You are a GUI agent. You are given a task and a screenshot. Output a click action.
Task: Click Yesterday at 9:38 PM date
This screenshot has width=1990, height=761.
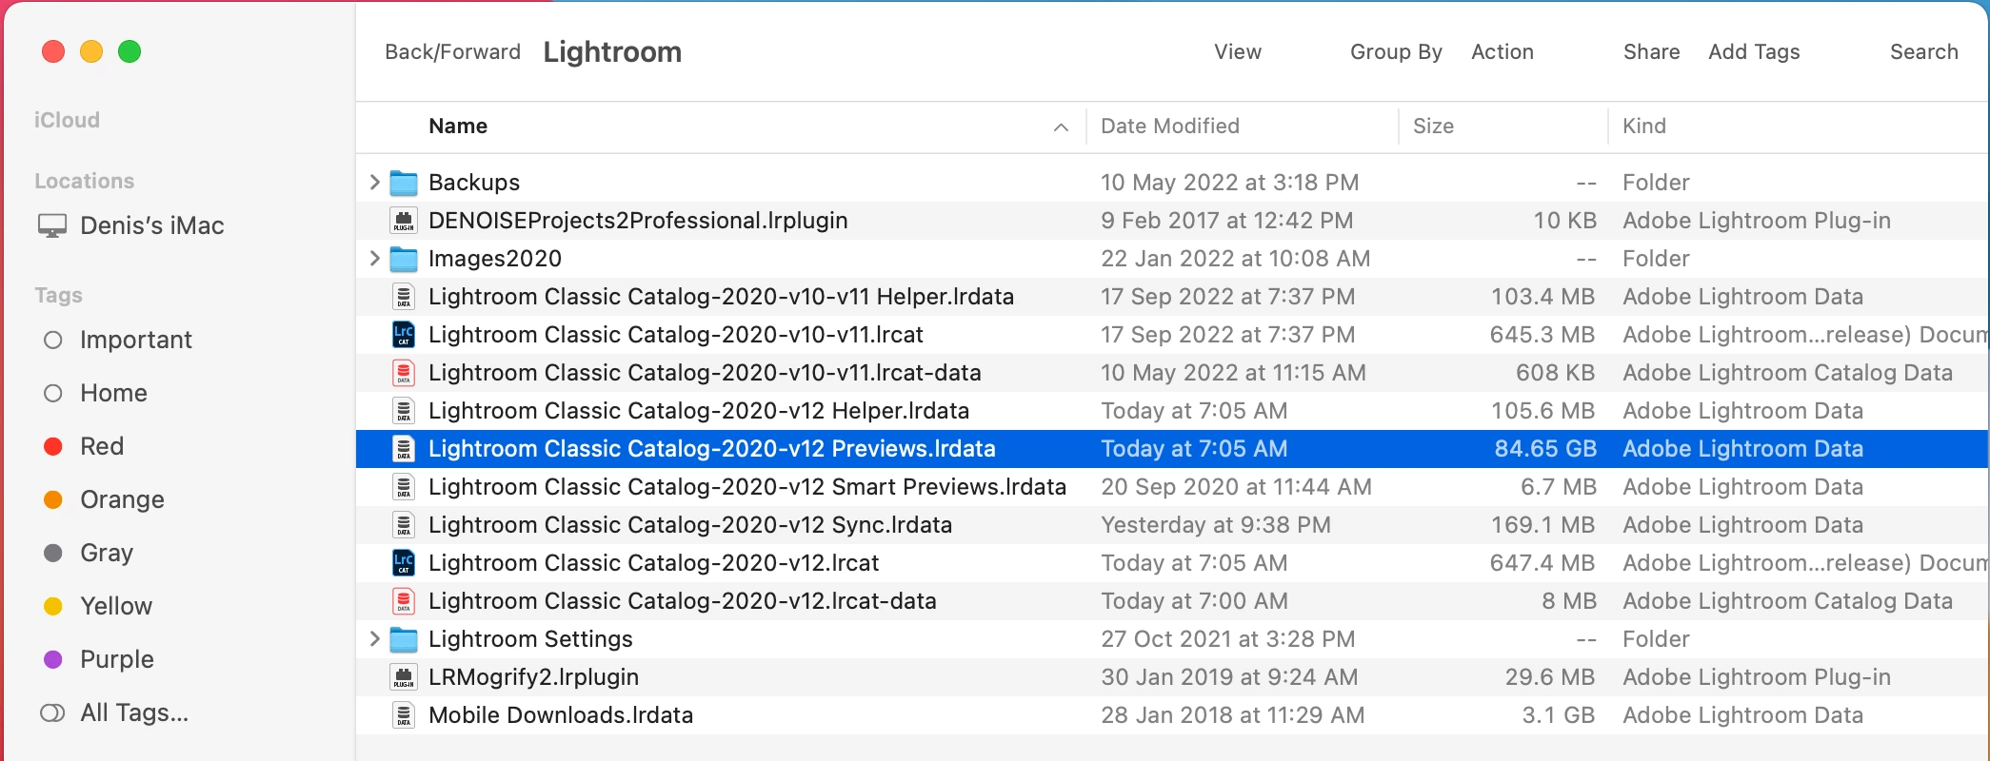(1216, 525)
